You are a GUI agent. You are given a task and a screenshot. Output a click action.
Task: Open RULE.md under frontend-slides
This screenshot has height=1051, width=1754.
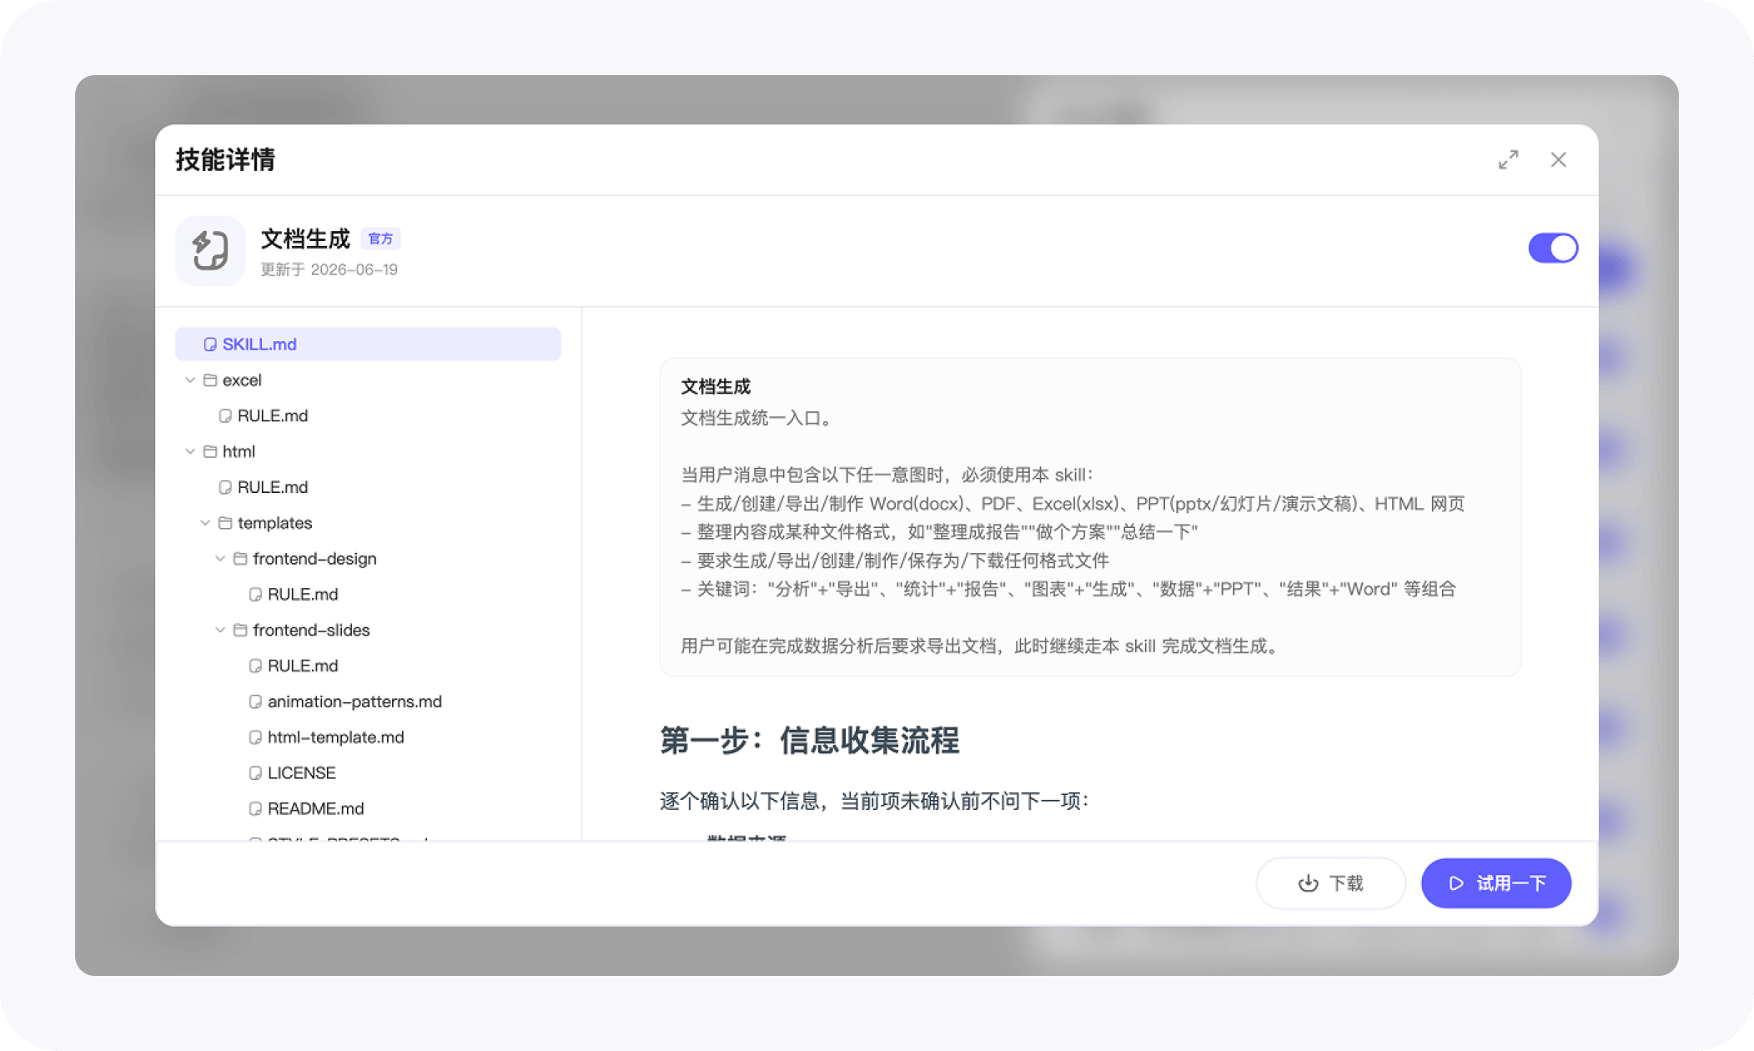(302, 666)
